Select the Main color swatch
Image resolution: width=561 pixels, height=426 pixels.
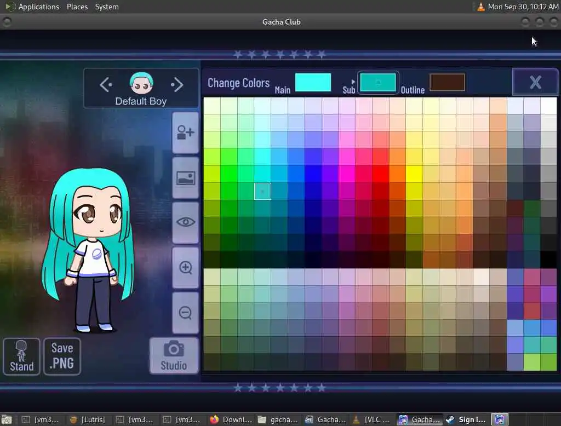pos(313,82)
